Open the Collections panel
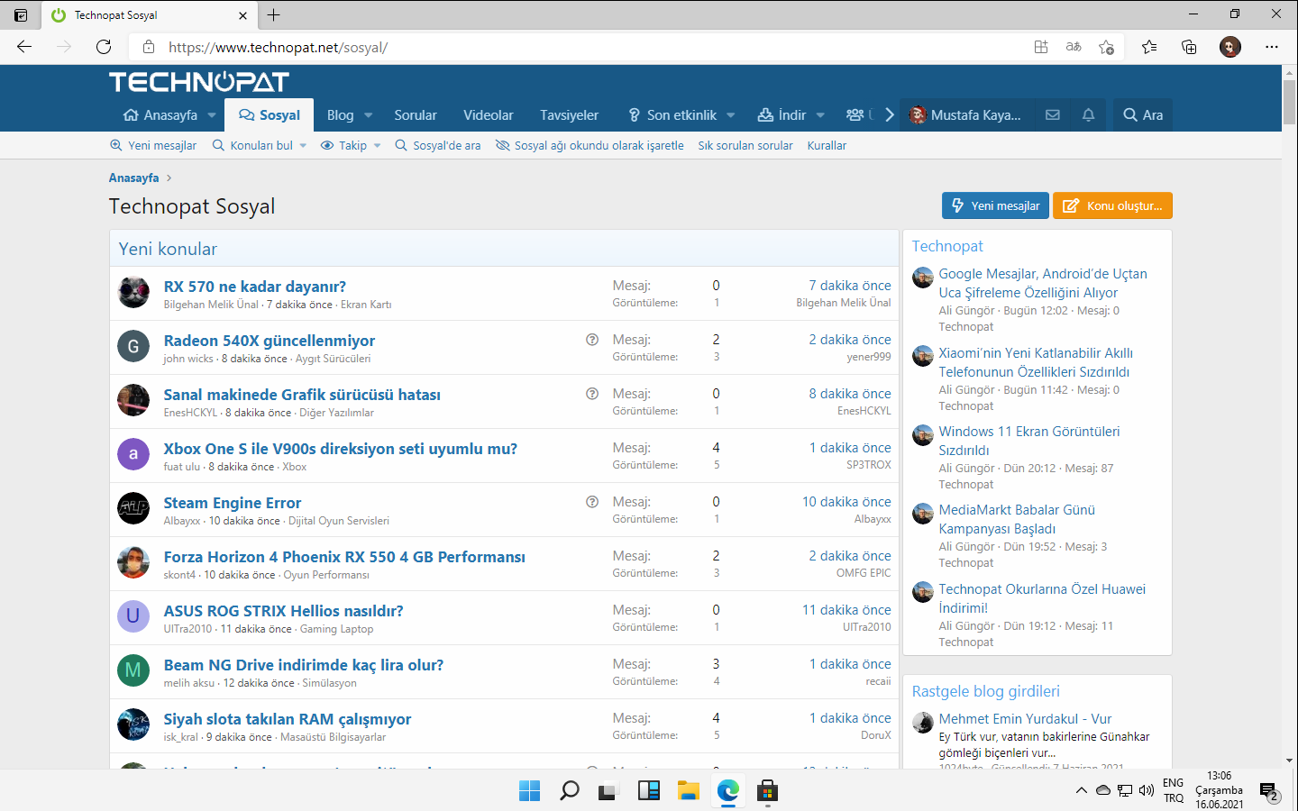 pos(1189,47)
